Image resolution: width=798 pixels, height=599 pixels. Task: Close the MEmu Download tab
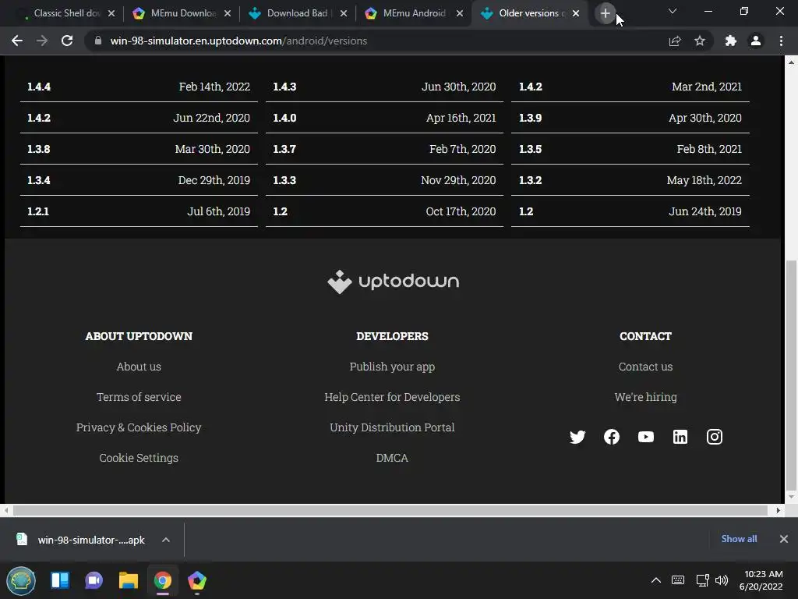pos(228,13)
